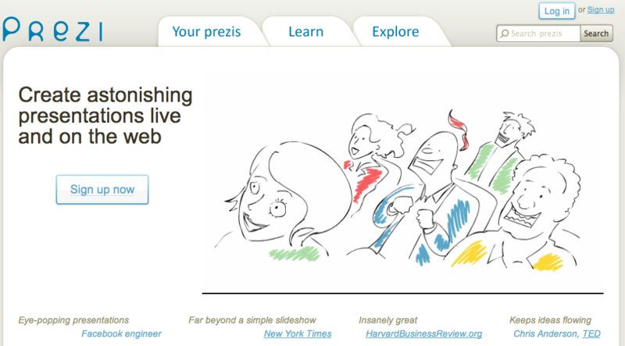Click the Search button
The width and height of the screenshot is (625, 346).
pyautogui.click(x=596, y=34)
